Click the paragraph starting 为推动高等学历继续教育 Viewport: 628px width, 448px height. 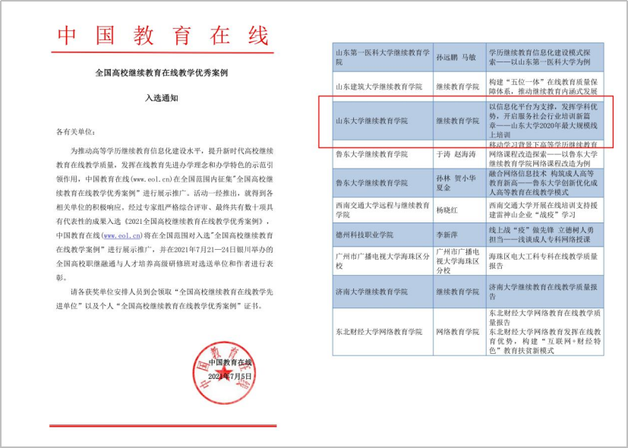[165, 214]
